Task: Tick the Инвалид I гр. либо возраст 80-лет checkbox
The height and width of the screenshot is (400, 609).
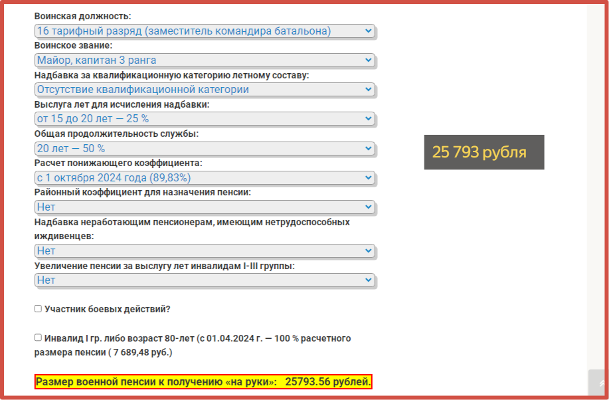Action: click(38, 338)
